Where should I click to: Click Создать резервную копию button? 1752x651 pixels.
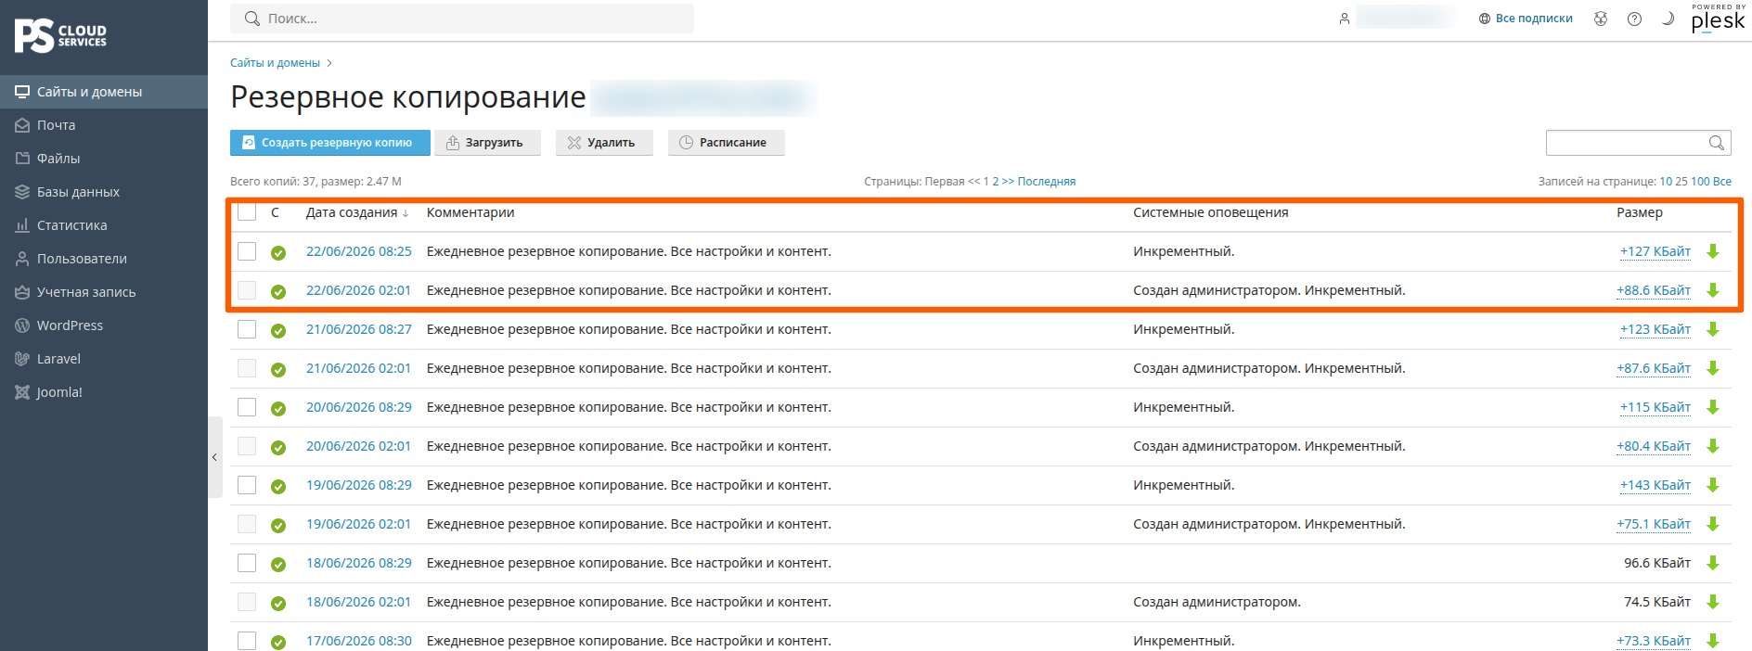pos(330,143)
